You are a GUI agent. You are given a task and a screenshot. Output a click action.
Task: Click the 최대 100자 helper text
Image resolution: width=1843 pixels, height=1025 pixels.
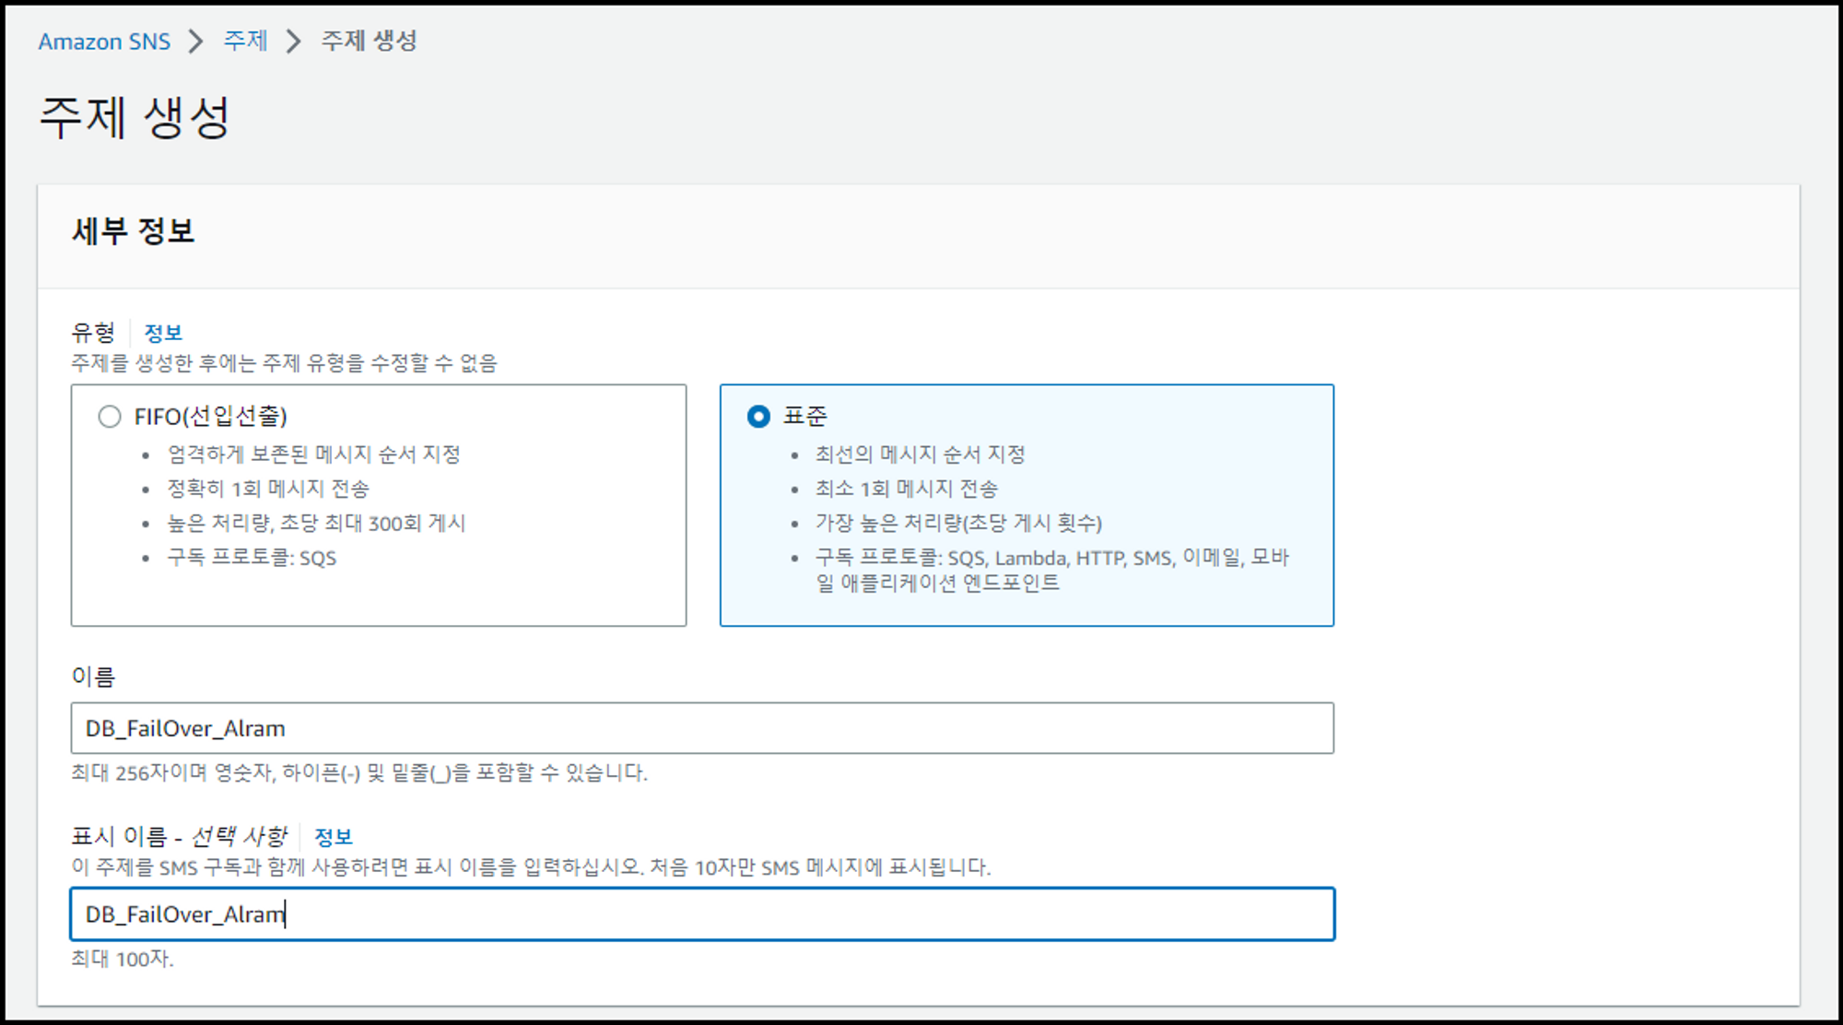tap(122, 959)
